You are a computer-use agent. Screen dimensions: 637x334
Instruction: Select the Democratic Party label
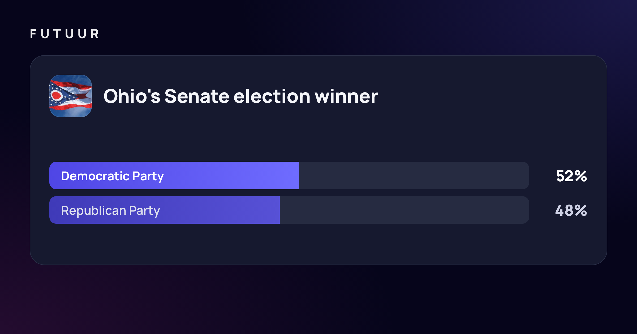pyautogui.click(x=113, y=176)
